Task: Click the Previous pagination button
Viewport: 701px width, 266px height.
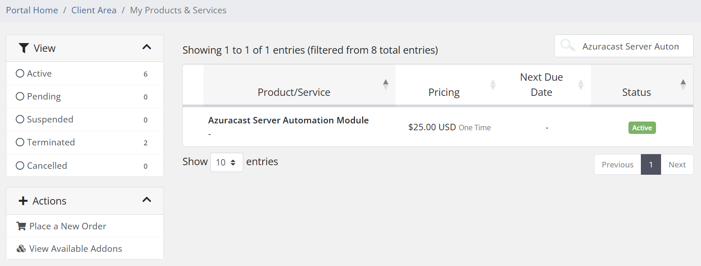Action: [617, 165]
